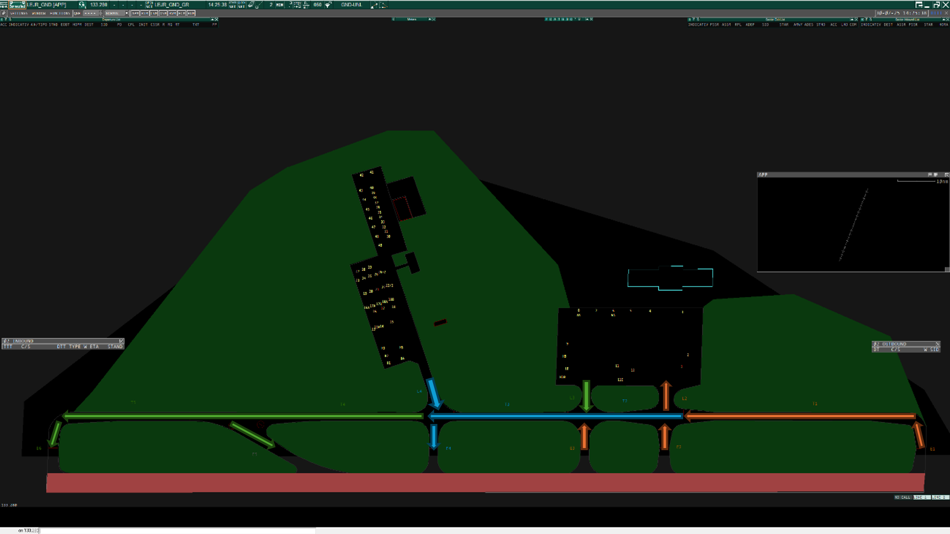Click the squawk SET icon left of the ruler
This screenshot has width=950, height=534.
[x=241, y=5]
